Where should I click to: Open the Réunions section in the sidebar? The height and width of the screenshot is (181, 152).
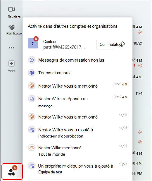coord(12,12)
